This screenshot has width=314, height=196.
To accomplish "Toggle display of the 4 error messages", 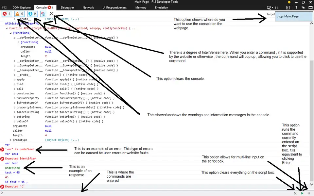I will pyautogui.click(x=6, y=13).
